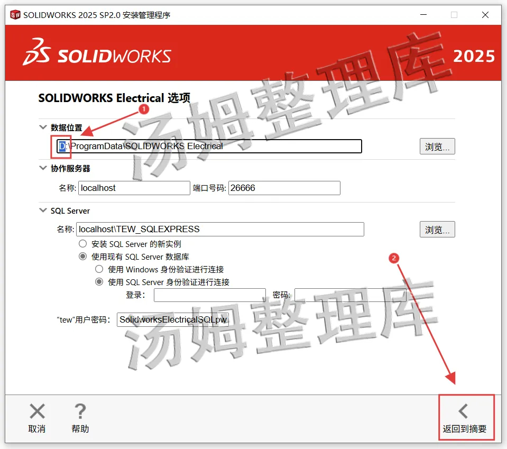Image resolution: width=507 pixels, height=449 pixels.
Task: Edit collaborative server name localhost field
Action: click(x=134, y=188)
